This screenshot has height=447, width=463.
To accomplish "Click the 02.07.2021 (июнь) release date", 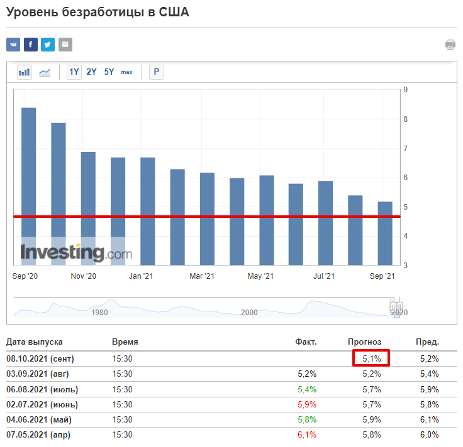I will (42, 404).
